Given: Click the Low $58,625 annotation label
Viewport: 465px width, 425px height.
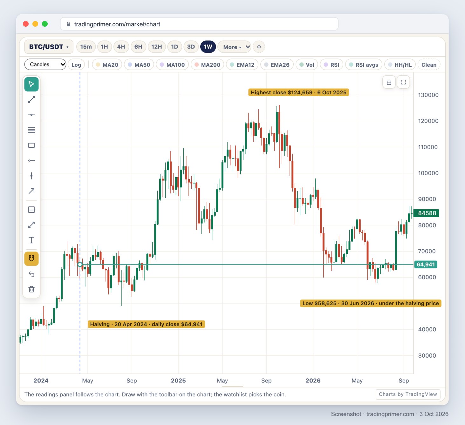Looking at the screenshot, I should [371, 303].
